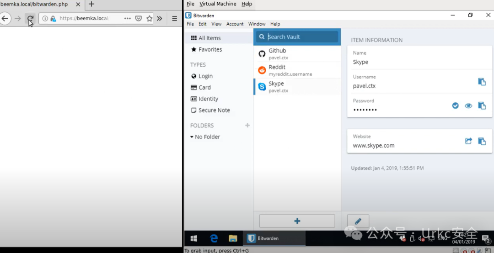Click the Firefox forward arrow button
This screenshot has height=253, width=494.
coord(18,19)
